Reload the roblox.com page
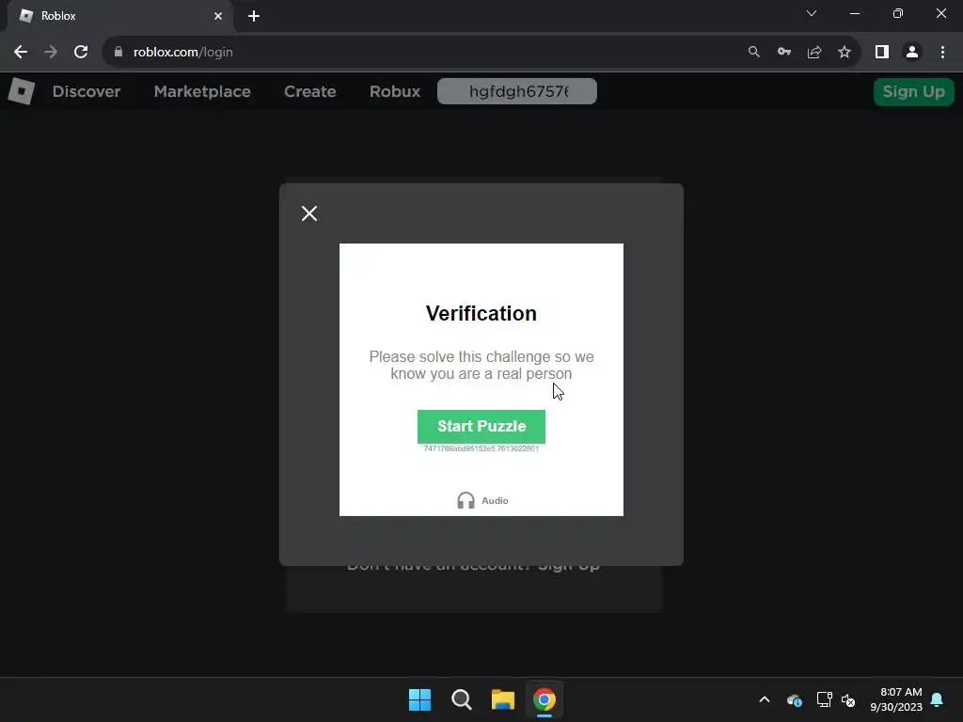 [81, 53]
